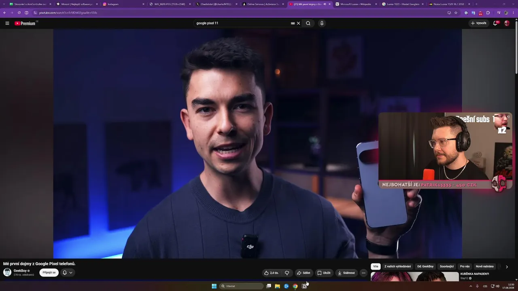This screenshot has height=291, width=518.
Task: Click the YouTube video player
Action: pos(257,143)
